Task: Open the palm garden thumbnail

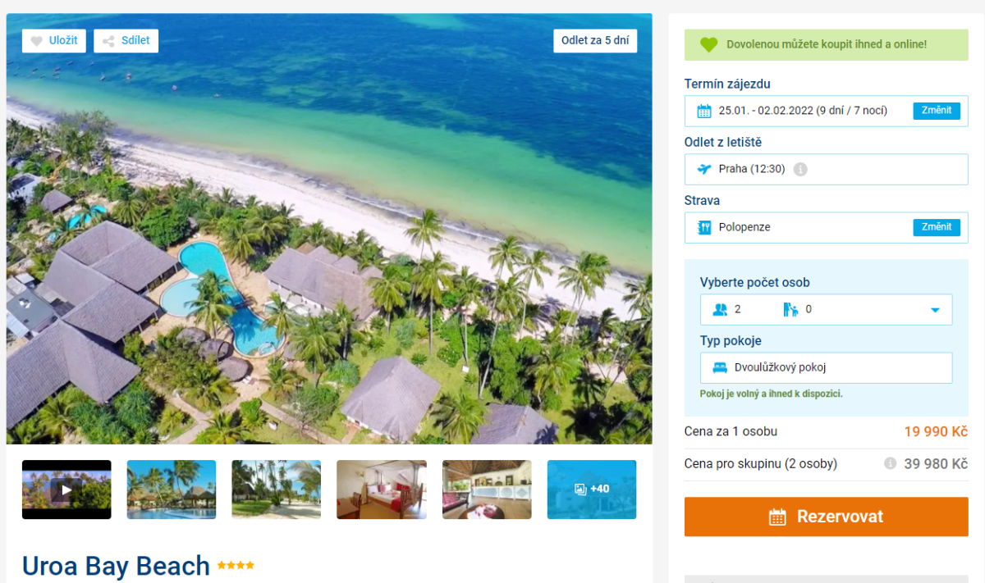Action: pos(277,490)
